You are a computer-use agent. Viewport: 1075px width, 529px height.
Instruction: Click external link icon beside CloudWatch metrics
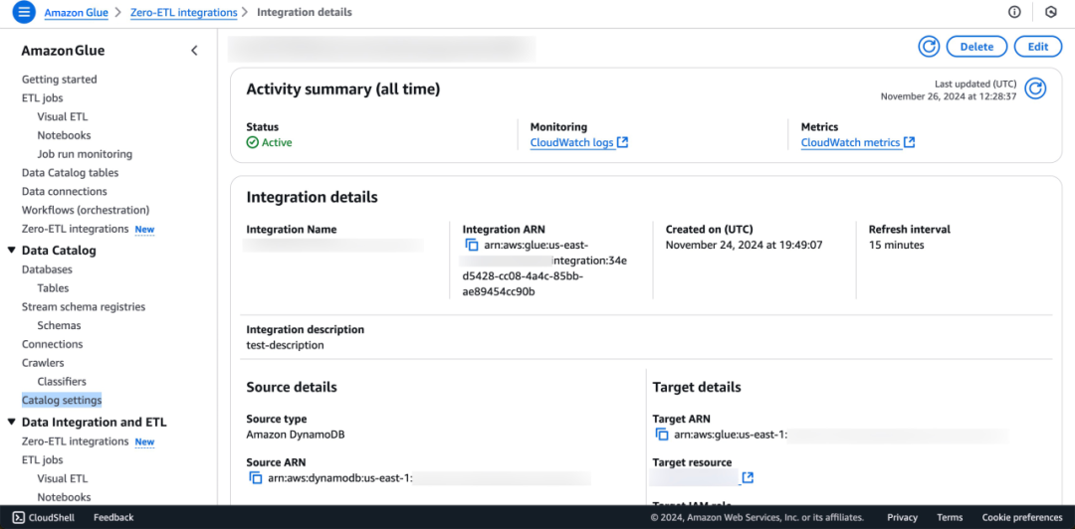pos(909,142)
